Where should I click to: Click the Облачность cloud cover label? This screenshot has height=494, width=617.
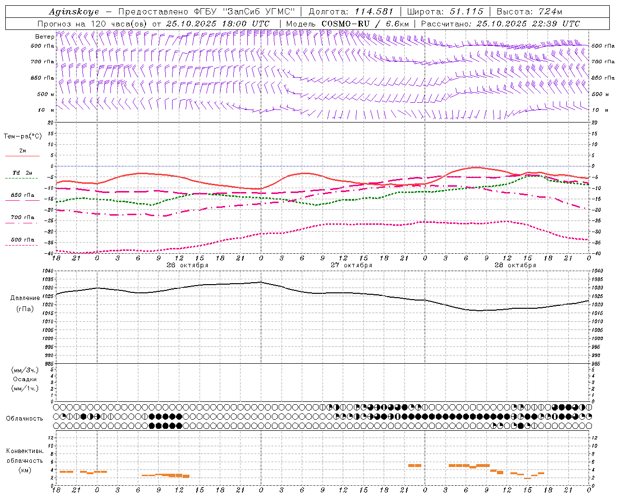25,419
